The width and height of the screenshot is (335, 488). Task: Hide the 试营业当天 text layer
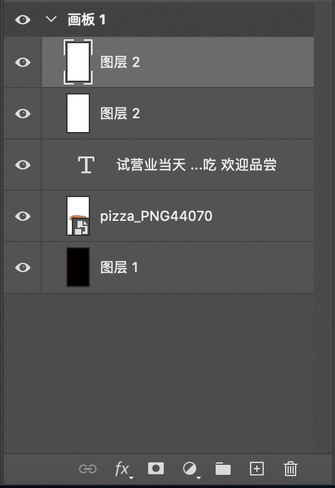pyautogui.click(x=22, y=165)
